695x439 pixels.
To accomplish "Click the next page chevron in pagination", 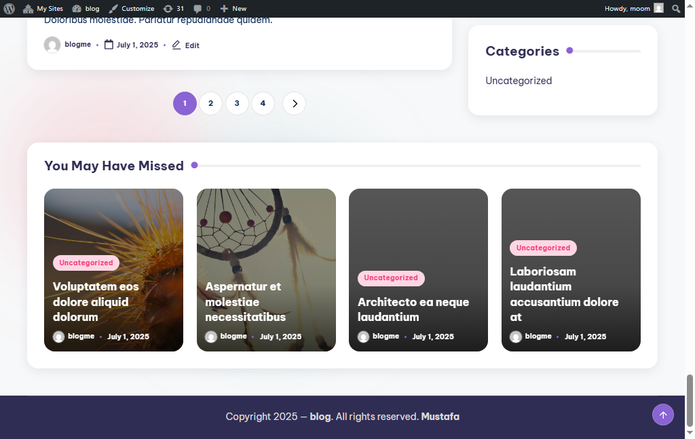I will point(294,103).
